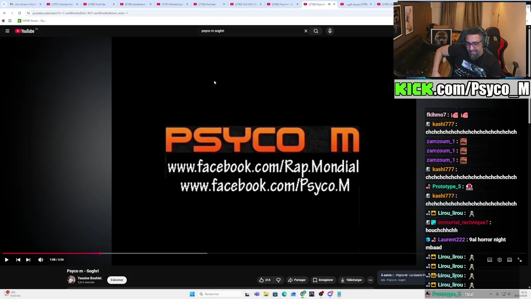Like the video with 214 likes
Image resolution: width=531 pixels, height=299 pixels.
(265, 280)
